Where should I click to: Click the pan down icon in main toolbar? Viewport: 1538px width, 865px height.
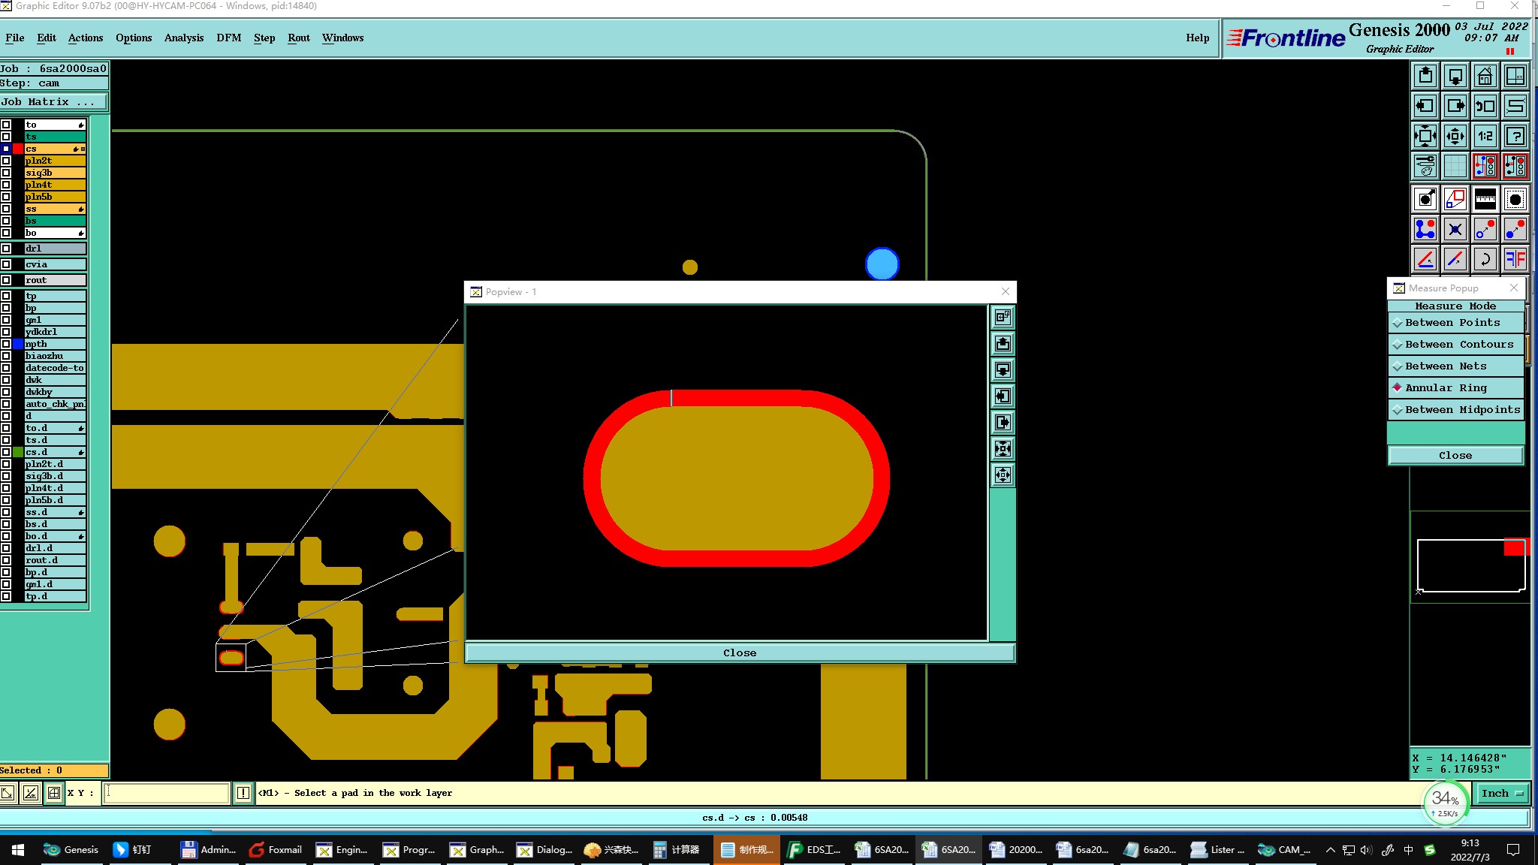tap(1455, 76)
